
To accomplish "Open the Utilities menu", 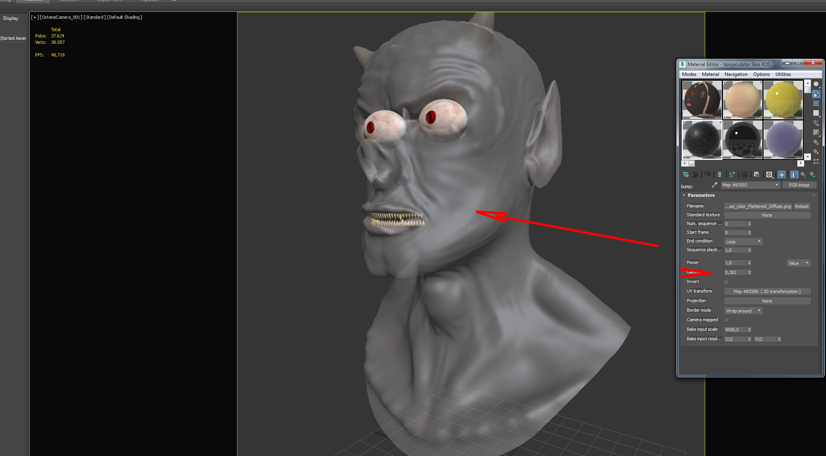I will coord(783,74).
